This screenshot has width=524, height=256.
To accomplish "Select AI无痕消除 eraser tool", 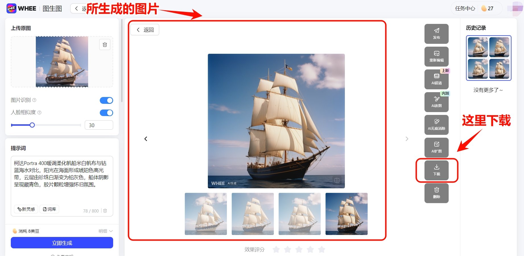I will (x=436, y=125).
